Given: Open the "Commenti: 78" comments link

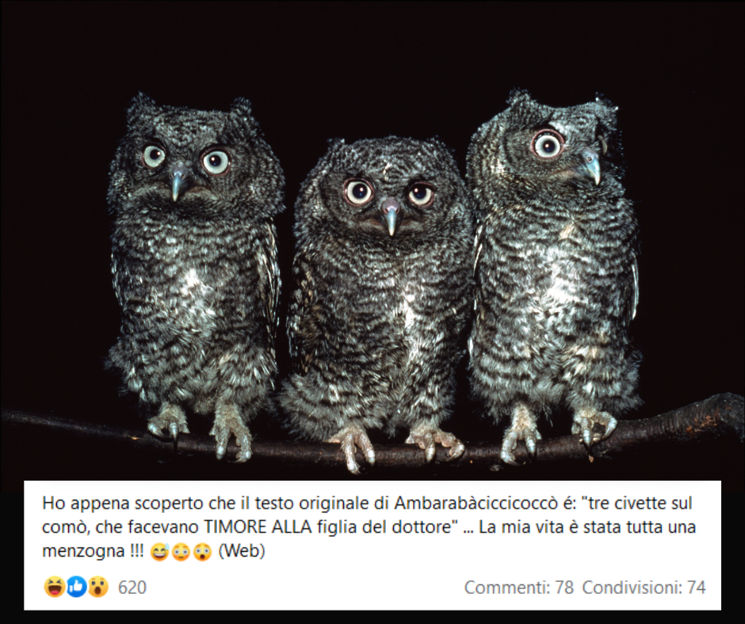Looking at the screenshot, I should click(x=519, y=588).
